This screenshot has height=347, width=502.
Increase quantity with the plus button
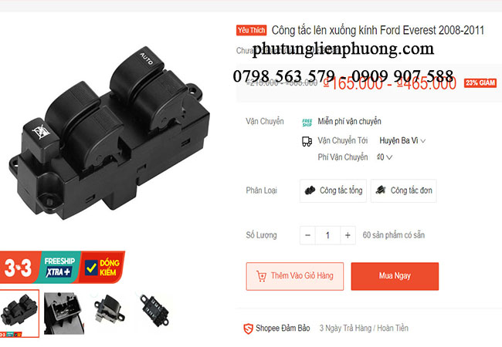click(348, 235)
